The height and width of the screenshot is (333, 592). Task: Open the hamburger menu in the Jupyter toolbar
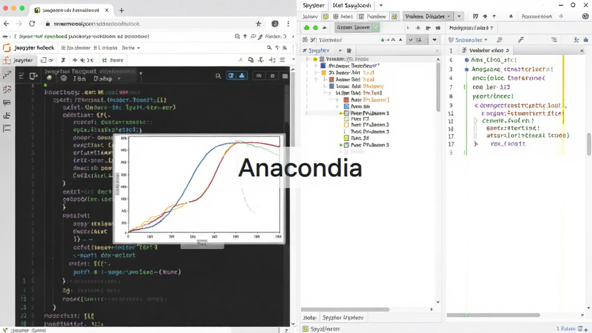282,60
